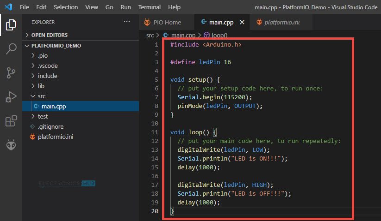The height and width of the screenshot is (221, 381).
Task: Collapse the src folder
Action: [42, 96]
